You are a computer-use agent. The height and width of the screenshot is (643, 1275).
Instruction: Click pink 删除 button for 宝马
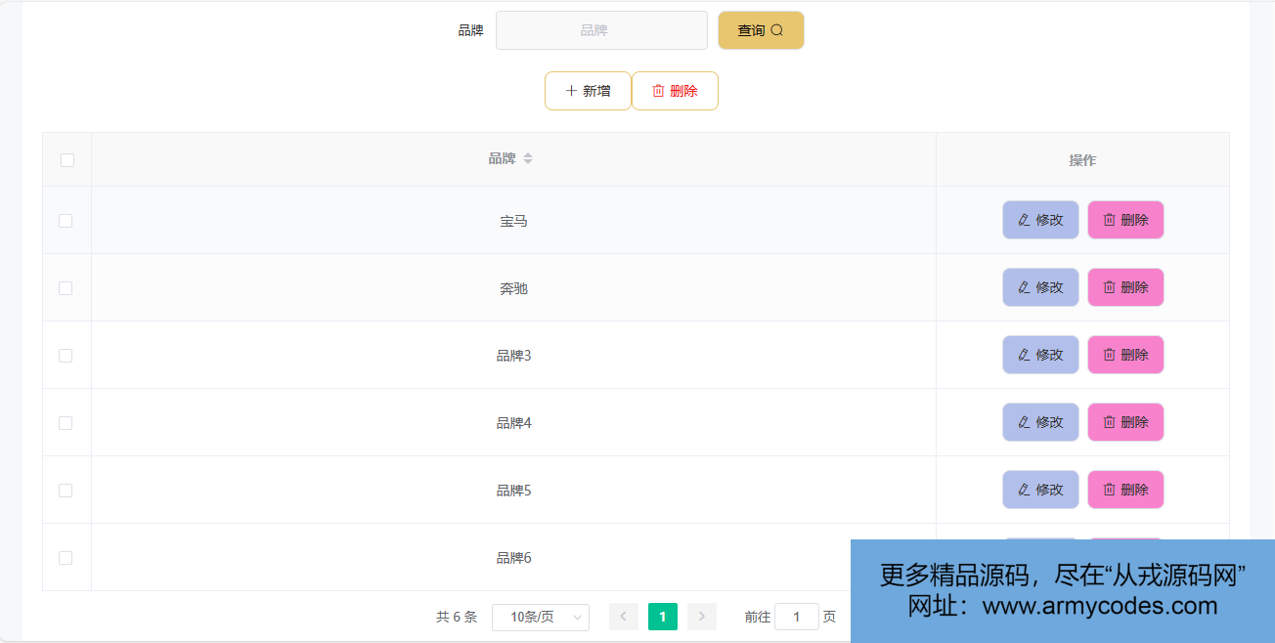1125,220
